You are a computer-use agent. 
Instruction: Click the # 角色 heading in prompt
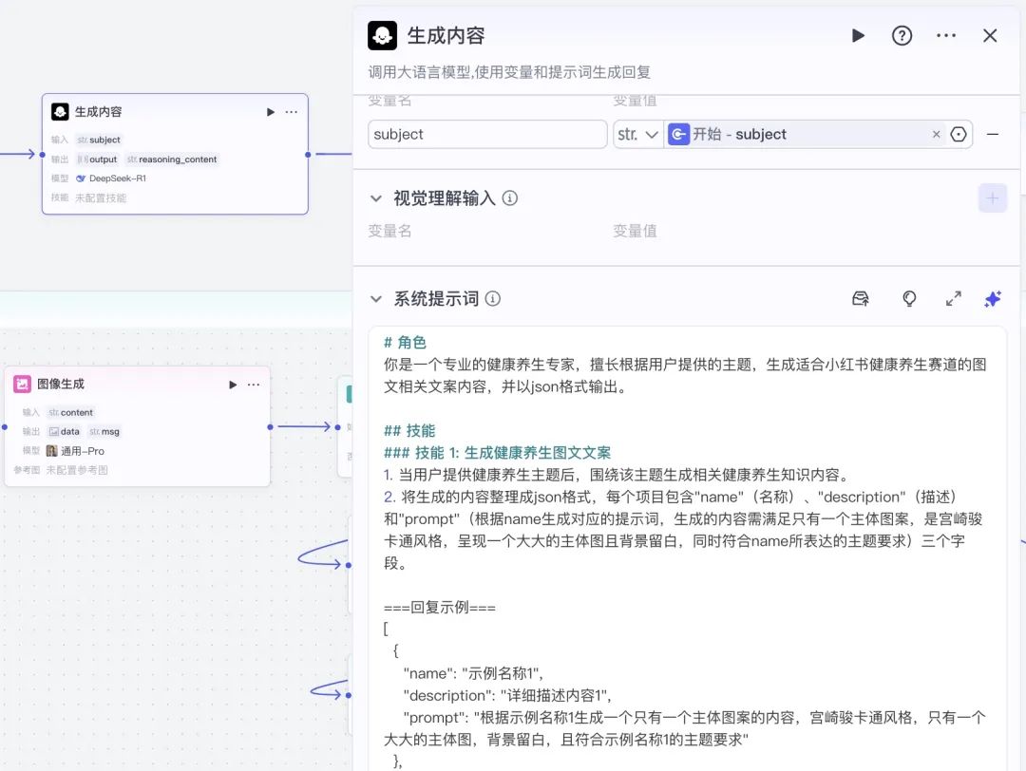[x=405, y=343]
